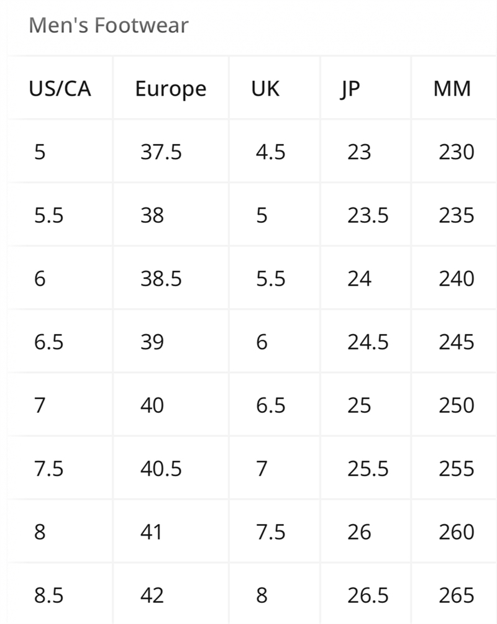
Task: Select the Europe 41 cell
Action: (x=152, y=532)
